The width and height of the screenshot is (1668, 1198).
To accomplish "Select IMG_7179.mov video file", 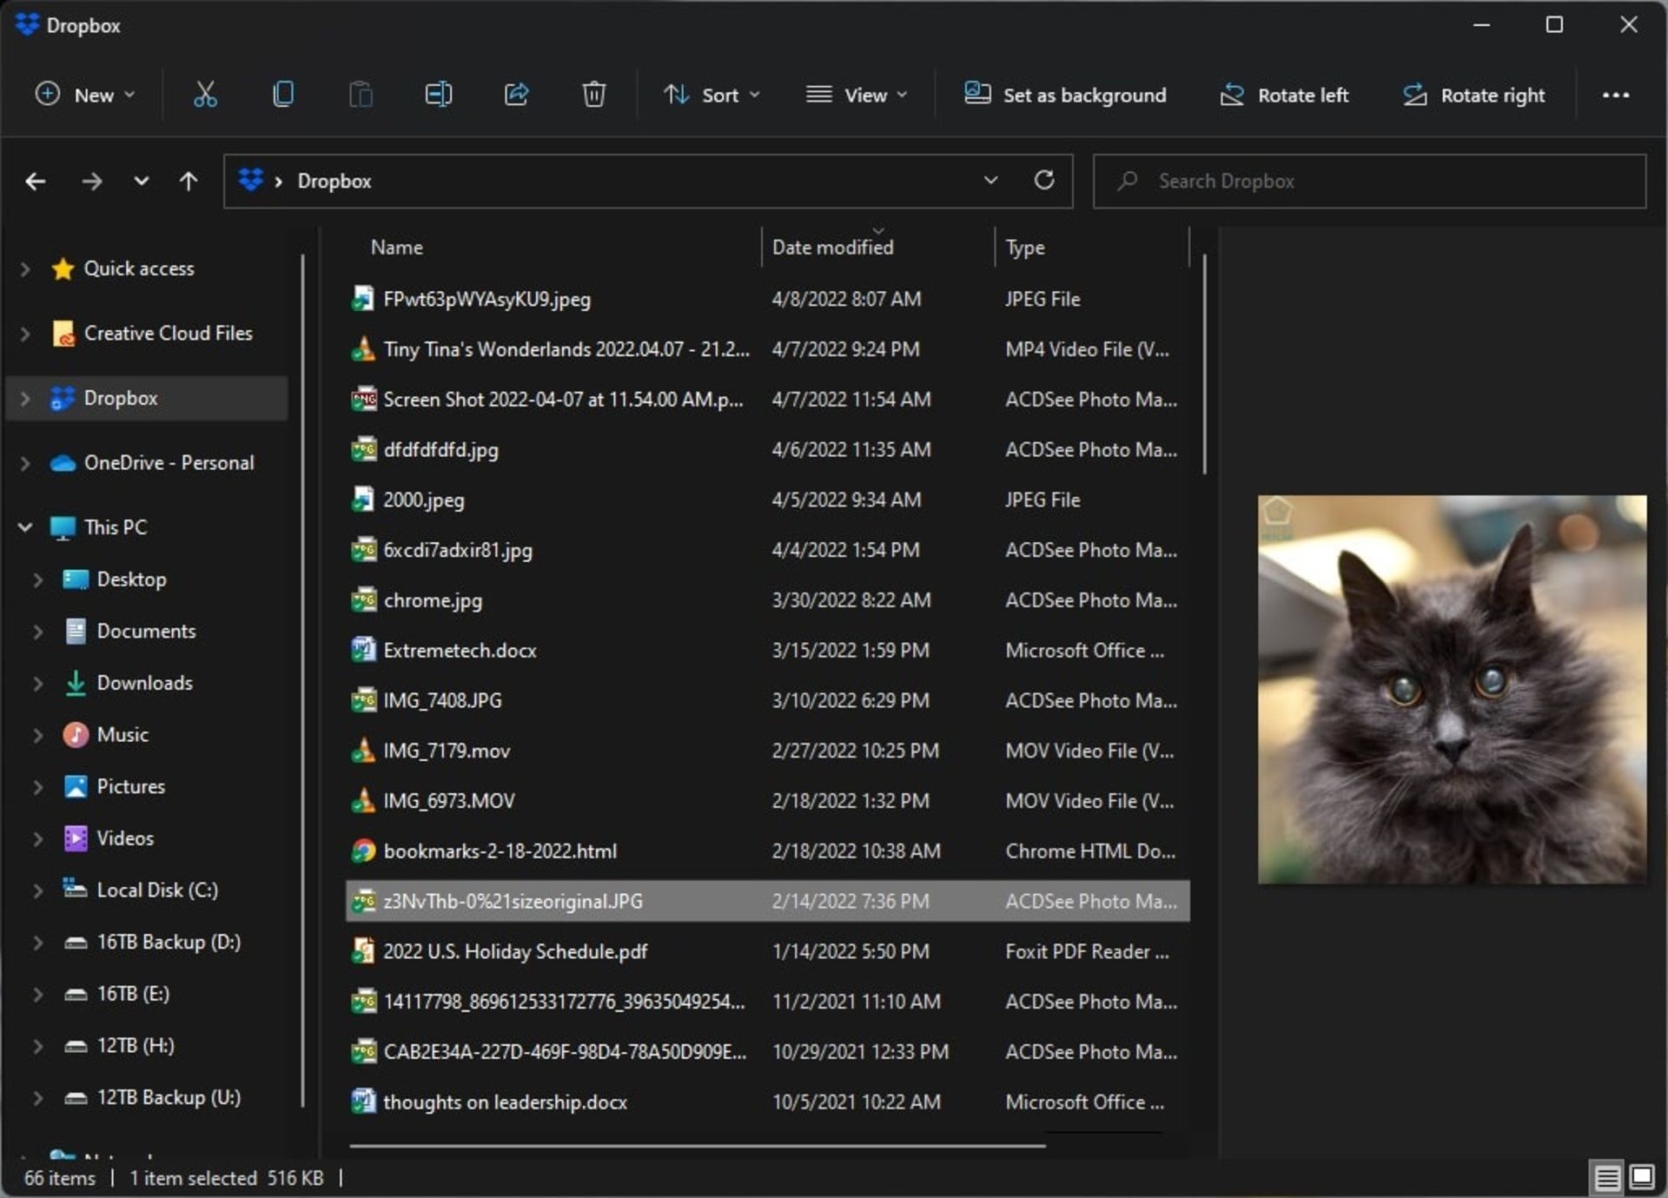I will [x=447, y=751].
